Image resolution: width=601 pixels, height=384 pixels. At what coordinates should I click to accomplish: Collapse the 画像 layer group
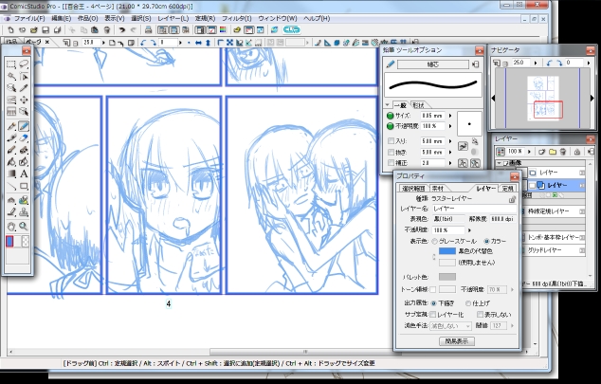click(499, 163)
